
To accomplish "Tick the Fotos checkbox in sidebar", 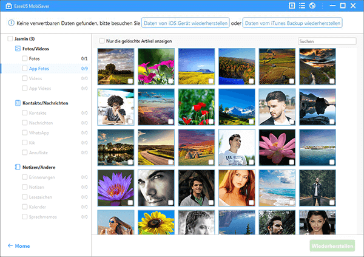I will pyautogui.click(x=24, y=58).
